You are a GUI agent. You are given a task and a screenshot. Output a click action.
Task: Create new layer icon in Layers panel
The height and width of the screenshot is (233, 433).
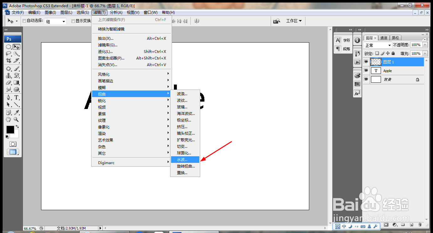click(411, 225)
